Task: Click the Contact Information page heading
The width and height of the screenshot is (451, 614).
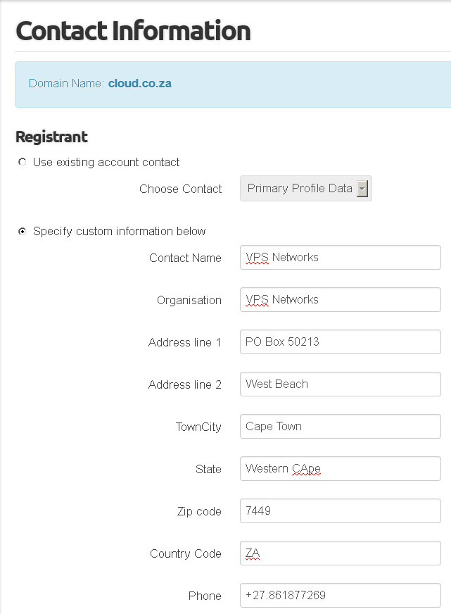Action: [133, 31]
